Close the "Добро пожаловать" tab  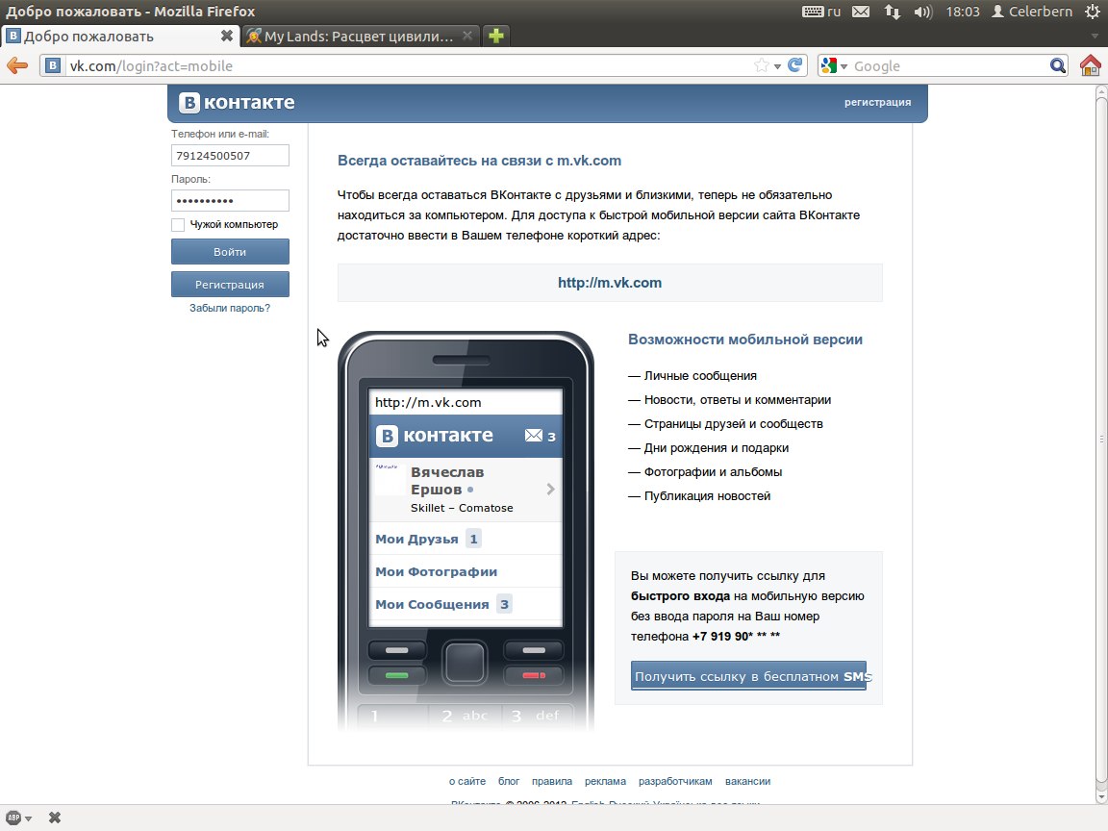pos(227,37)
